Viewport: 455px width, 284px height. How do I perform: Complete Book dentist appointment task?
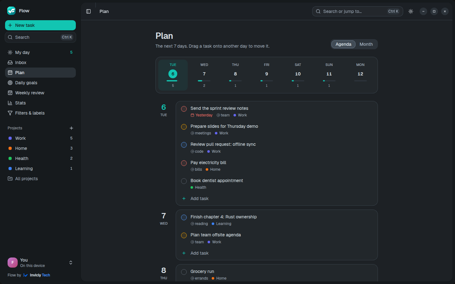[184, 181]
